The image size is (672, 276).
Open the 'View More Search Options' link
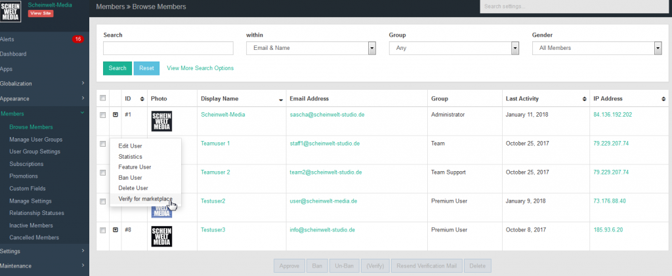(x=200, y=68)
